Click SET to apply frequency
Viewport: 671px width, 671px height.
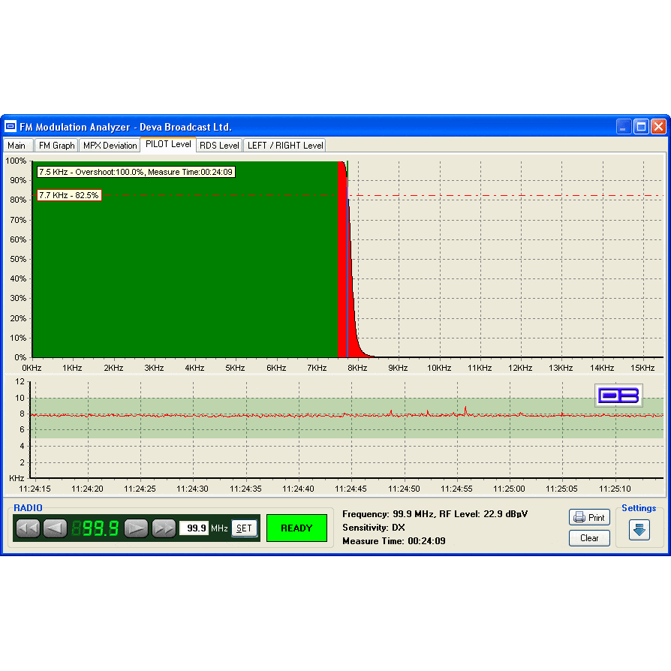click(x=244, y=528)
